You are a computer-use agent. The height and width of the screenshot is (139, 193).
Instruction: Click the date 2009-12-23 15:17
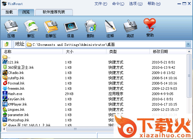point(165,110)
